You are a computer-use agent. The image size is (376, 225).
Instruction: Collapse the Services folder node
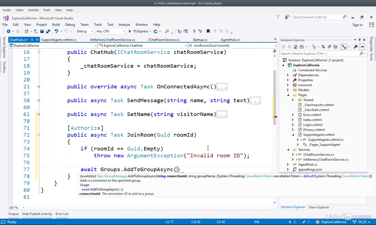pyautogui.click(x=288, y=150)
